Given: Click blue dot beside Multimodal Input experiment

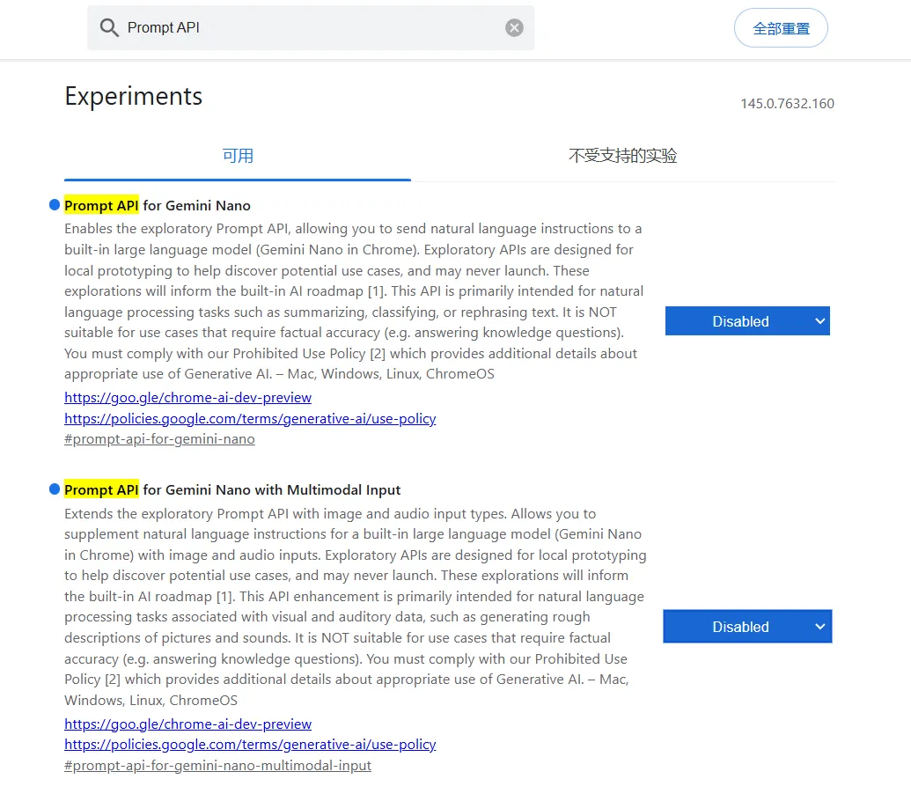Looking at the screenshot, I should [x=55, y=489].
